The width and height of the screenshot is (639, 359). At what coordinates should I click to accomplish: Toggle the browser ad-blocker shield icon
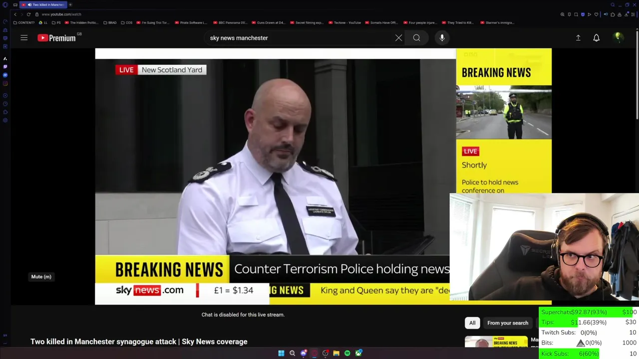[x=583, y=14]
